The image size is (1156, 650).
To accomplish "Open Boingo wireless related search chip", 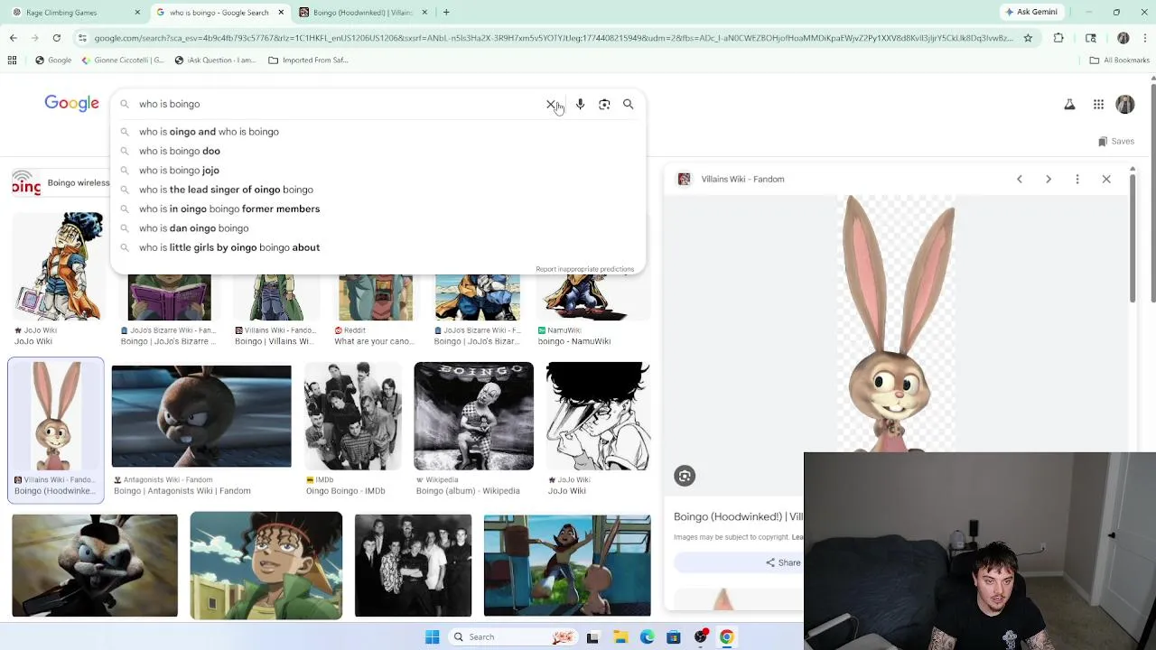I will point(61,183).
